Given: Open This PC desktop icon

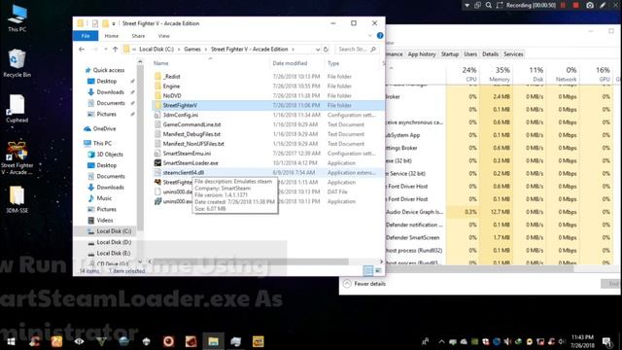Looking at the screenshot, I should pos(17,18).
